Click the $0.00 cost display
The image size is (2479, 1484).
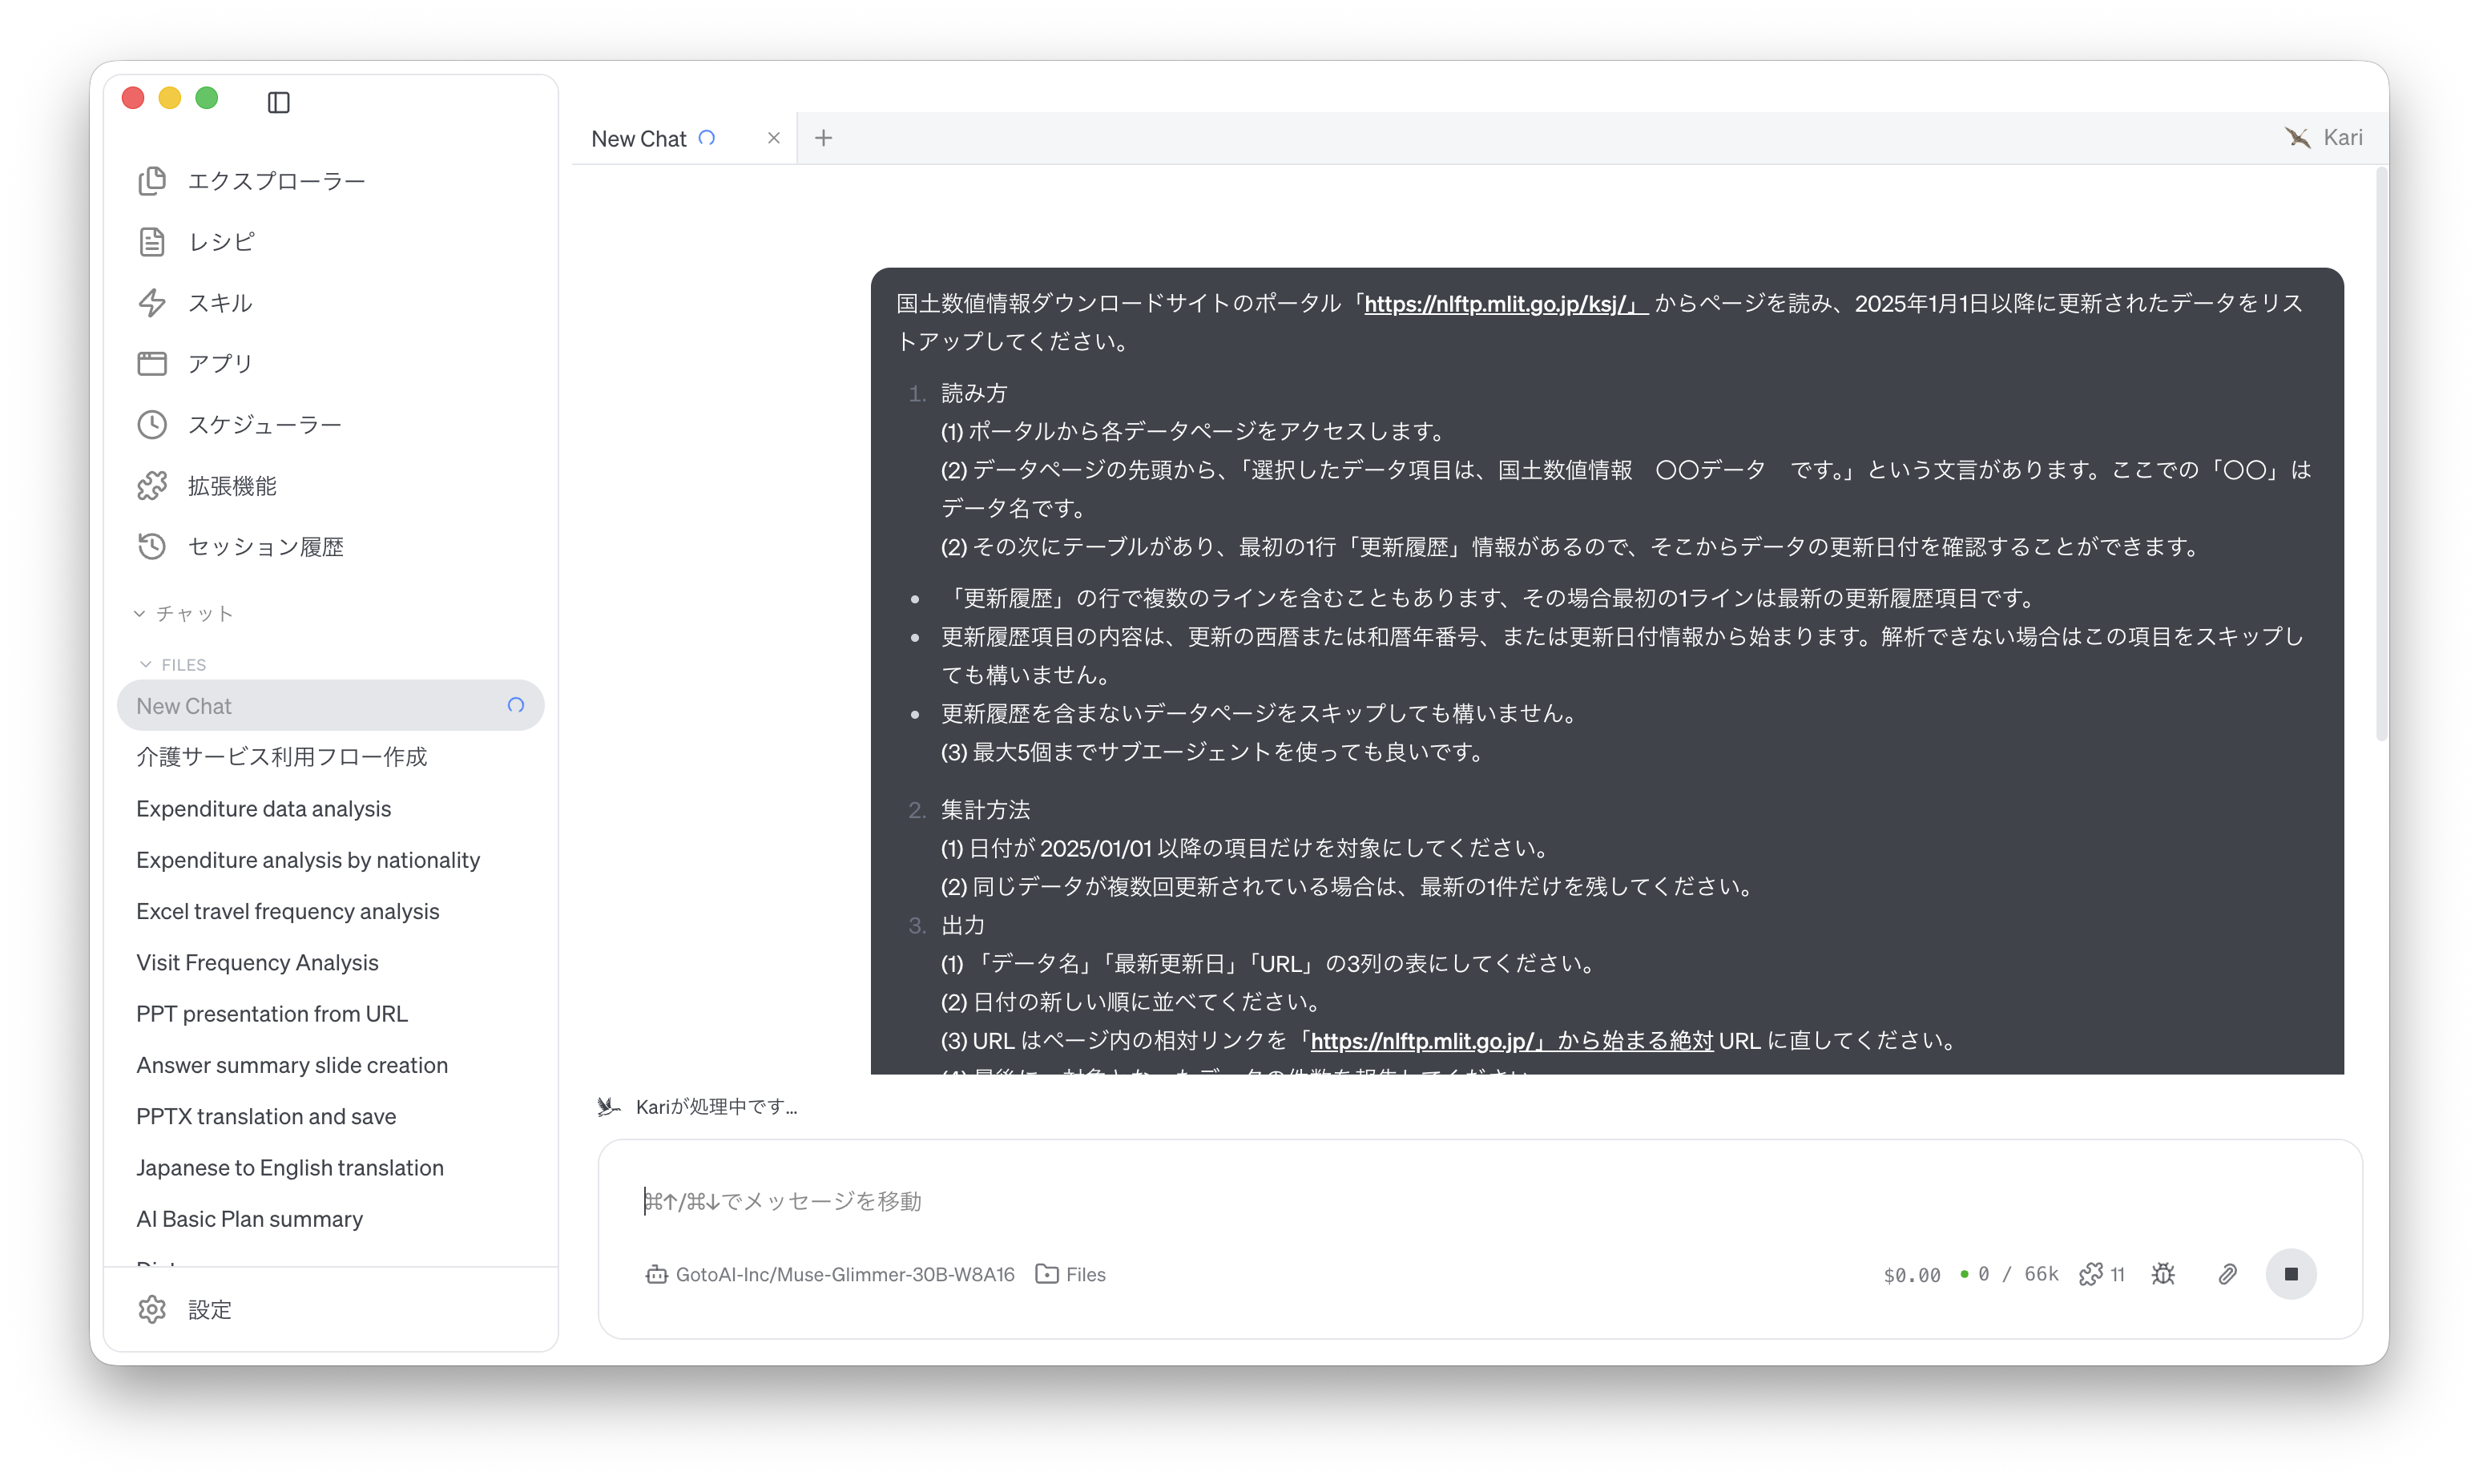pos(1911,1275)
